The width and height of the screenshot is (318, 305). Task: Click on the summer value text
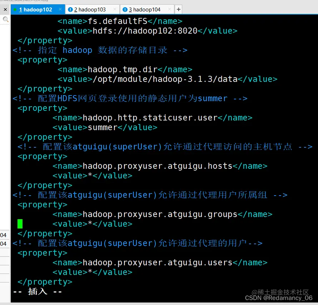pyautogui.click(x=103, y=127)
